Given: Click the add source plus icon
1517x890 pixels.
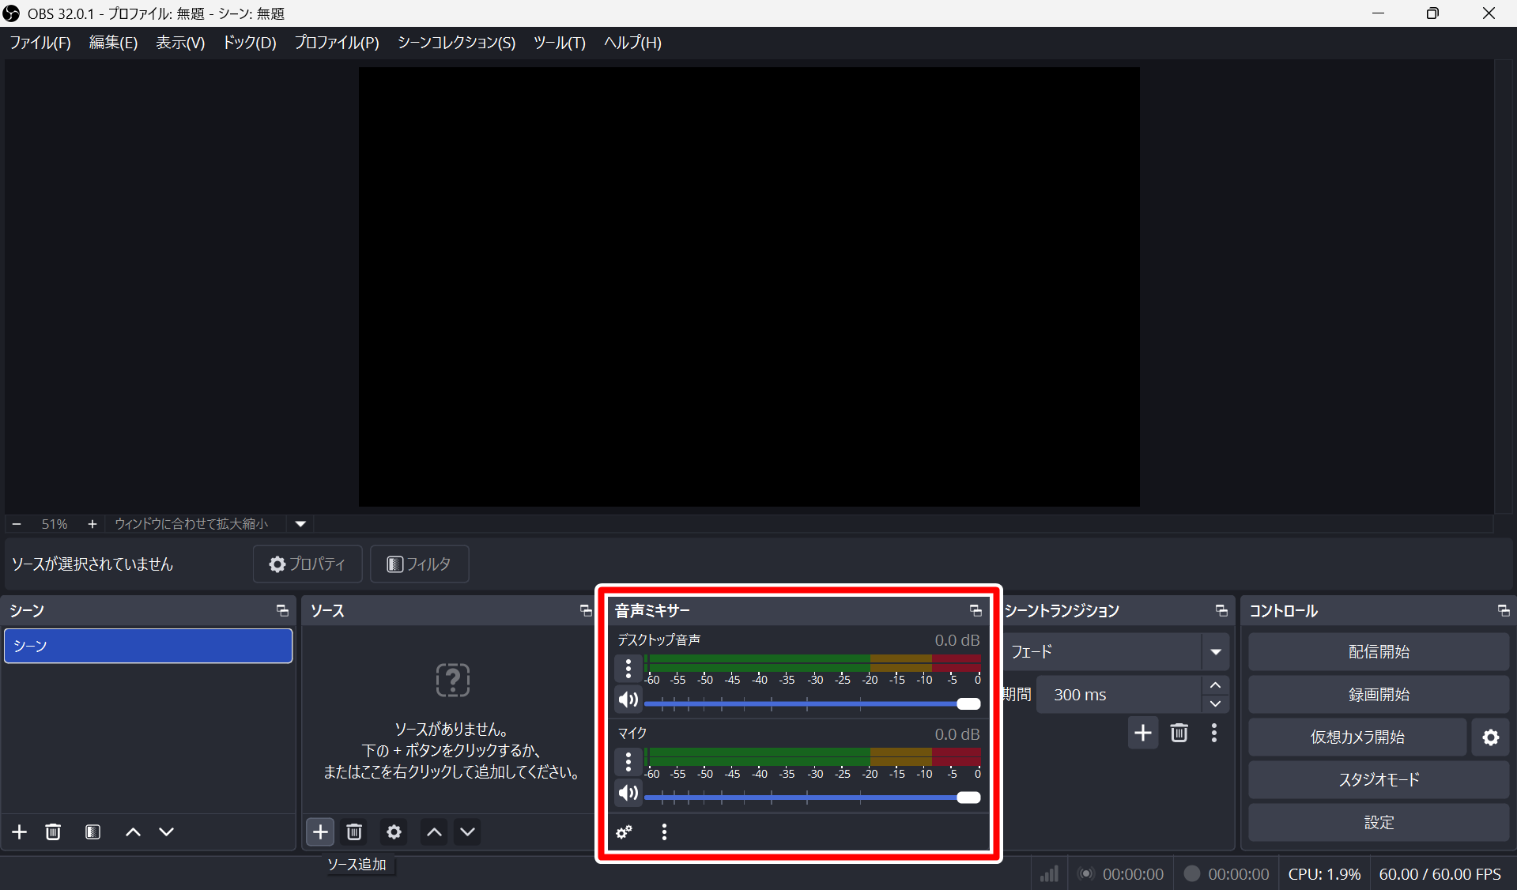Looking at the screenshot, I should 320,832.
